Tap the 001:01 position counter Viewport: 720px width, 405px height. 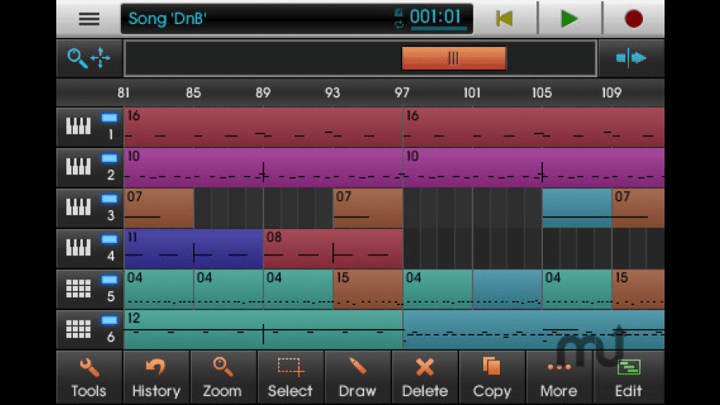434,17
